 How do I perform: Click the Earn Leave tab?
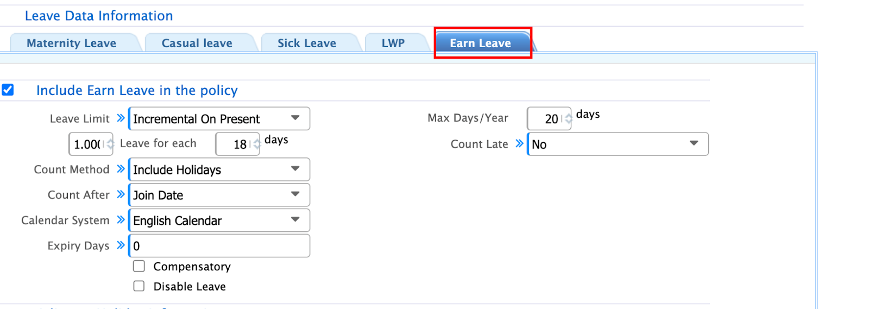[480, 43]
